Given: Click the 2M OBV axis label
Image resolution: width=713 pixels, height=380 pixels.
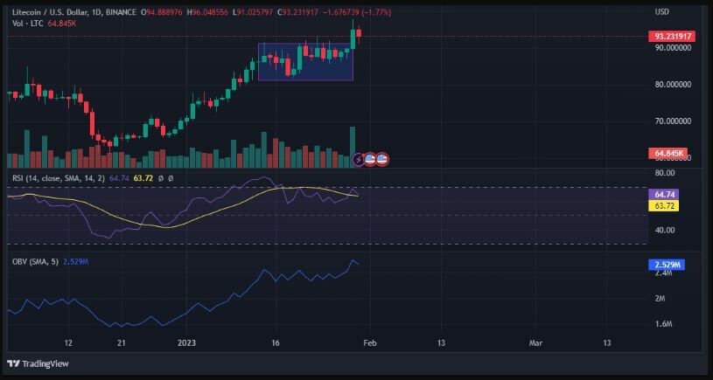Looking at the screenshot, I should 661,299.
